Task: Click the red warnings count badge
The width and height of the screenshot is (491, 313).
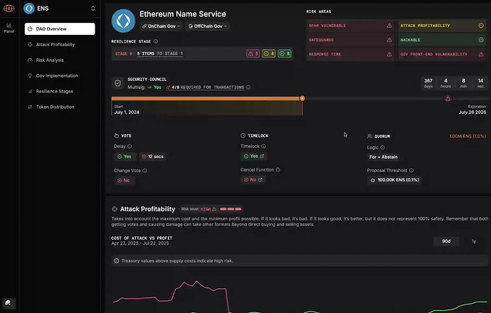Action: tap(253, 53)
